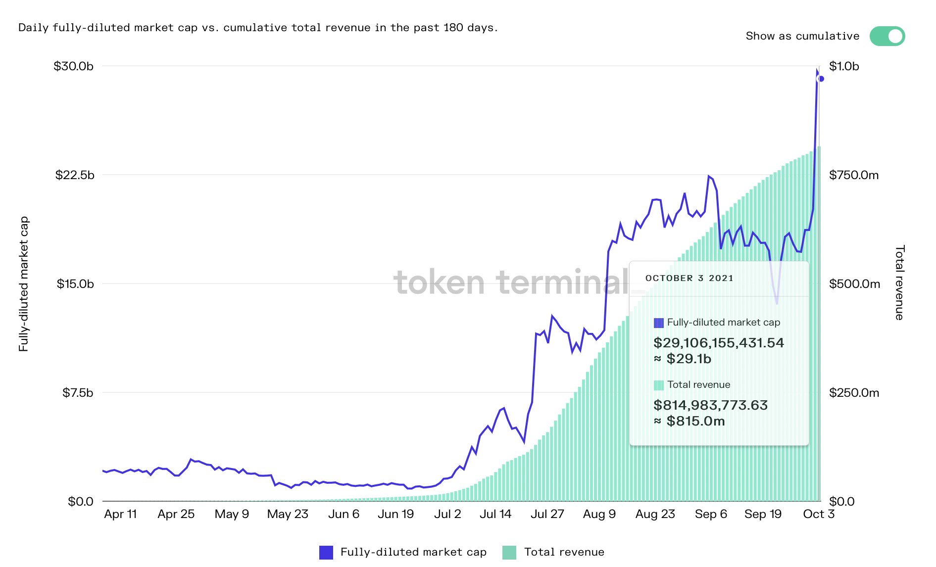936x567 pixels.
Task: Click the Fully-diluted market cap legend label
Action: 413,552
